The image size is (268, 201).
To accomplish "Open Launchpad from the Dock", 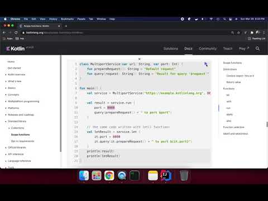I will click(97, 175).
